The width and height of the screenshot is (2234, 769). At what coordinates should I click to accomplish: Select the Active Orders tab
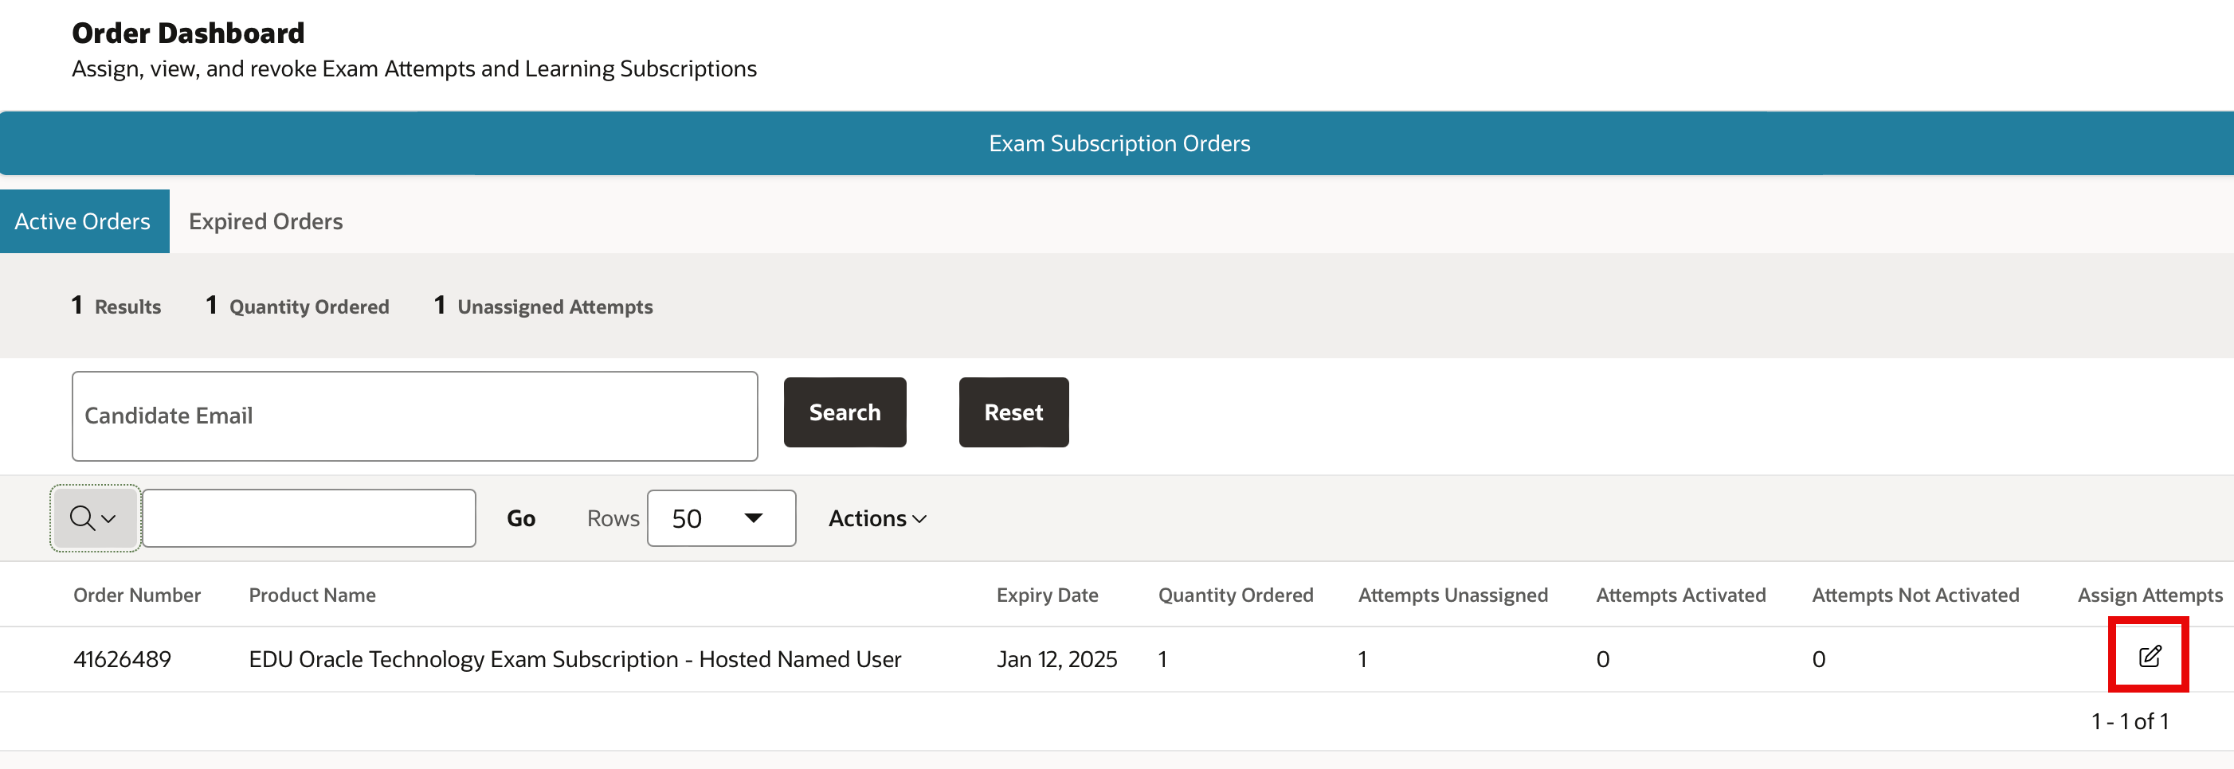(x=83, y=222)
